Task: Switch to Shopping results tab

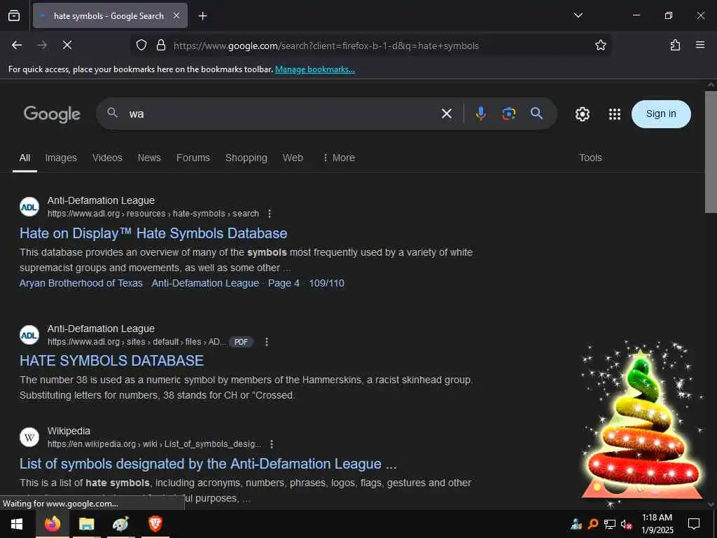Action: pyautogui.click(x=246, y=158)
